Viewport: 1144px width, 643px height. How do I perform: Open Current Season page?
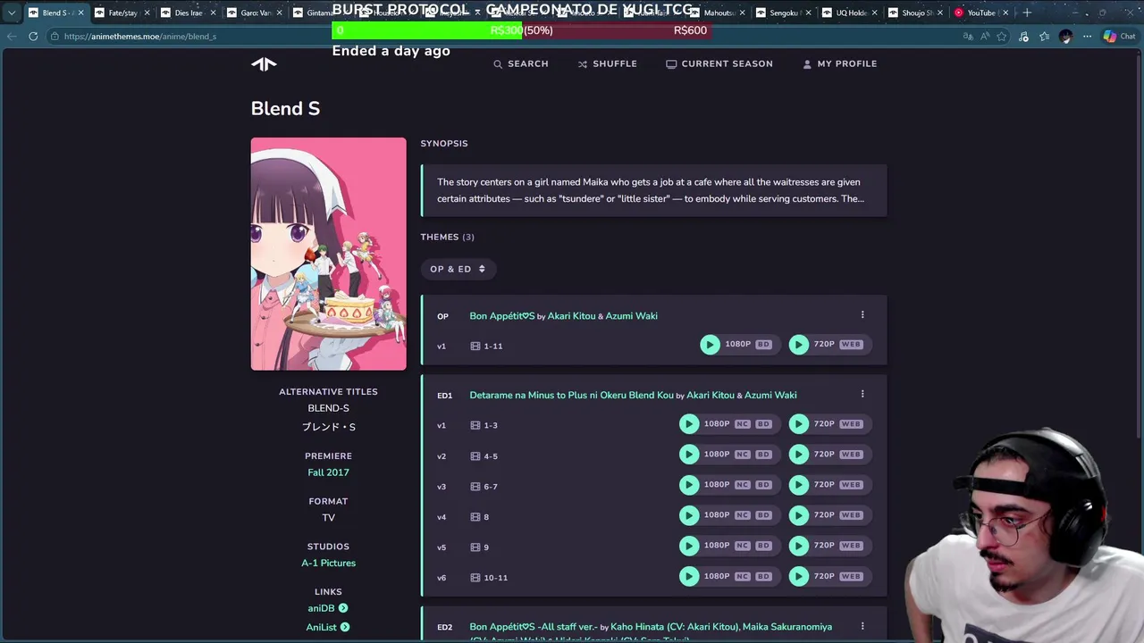coord(719,64)
